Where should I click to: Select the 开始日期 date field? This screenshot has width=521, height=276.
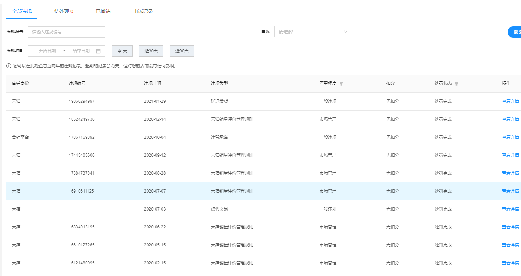coord(47,51)
